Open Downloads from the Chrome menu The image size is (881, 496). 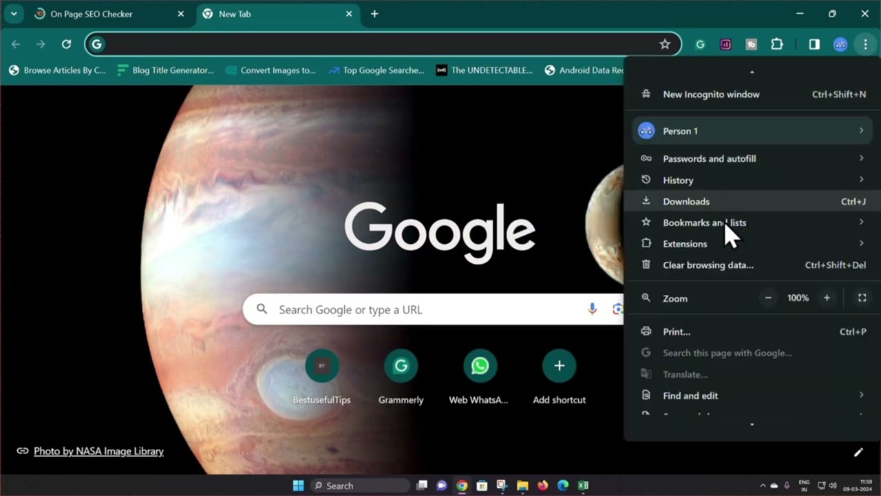pos(752,201)
